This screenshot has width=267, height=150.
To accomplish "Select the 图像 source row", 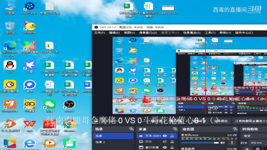I will pyautogui.click(x=157, y=141).
